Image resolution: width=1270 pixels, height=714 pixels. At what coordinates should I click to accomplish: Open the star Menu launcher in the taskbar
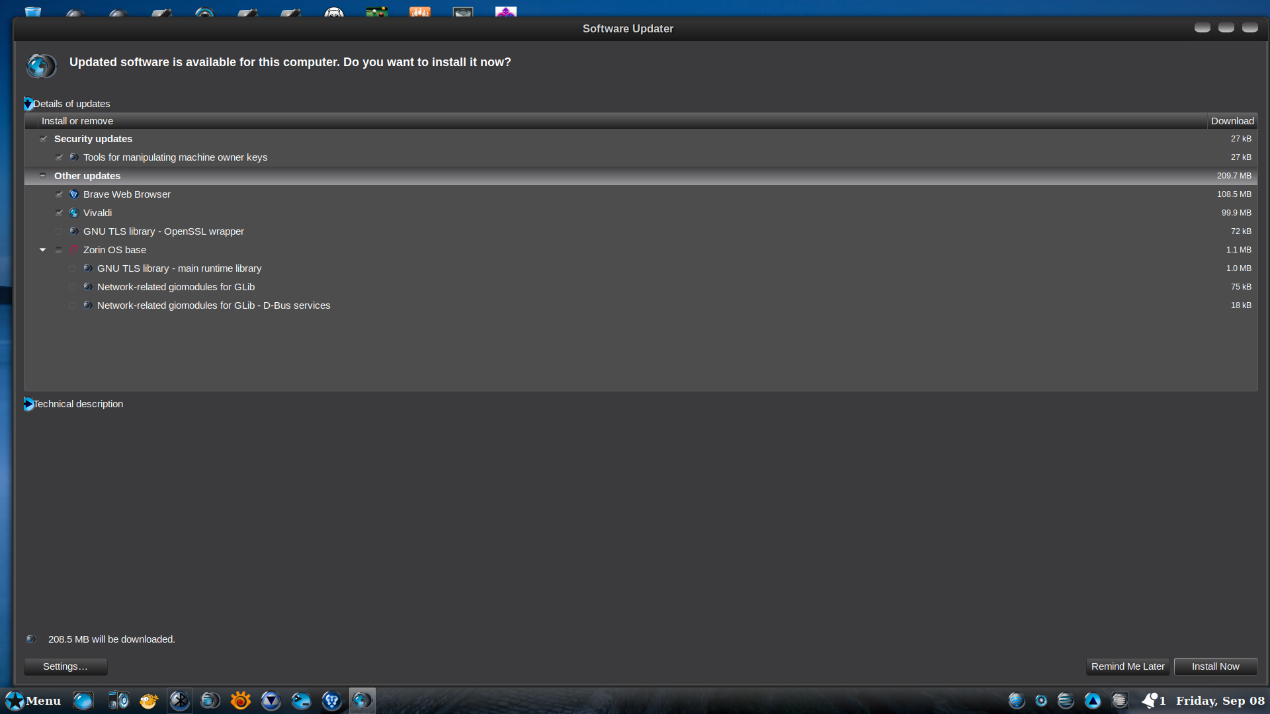tap(33, 701)
